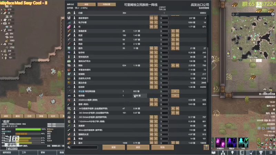This screenshot has width=276, height=155.
Task: Sell all 钢铁 with >> button
Action: pyautogui.click(x=177, y=65)
